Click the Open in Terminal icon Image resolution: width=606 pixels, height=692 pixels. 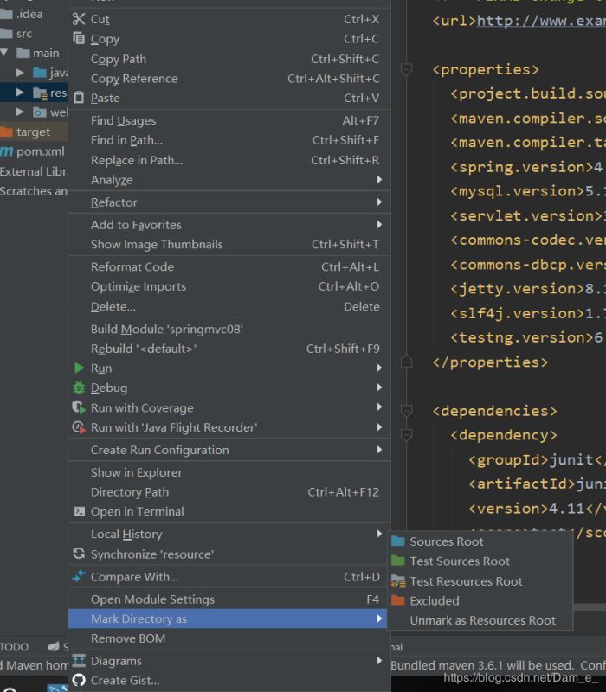tap(79, 512)
